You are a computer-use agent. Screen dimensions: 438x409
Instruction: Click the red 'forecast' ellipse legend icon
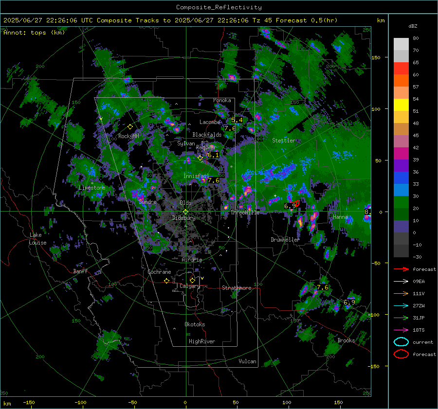[401, 354]
